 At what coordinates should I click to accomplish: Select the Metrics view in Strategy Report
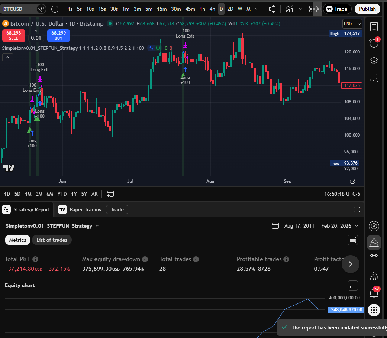pyautogui.click(x=17, y=240)
